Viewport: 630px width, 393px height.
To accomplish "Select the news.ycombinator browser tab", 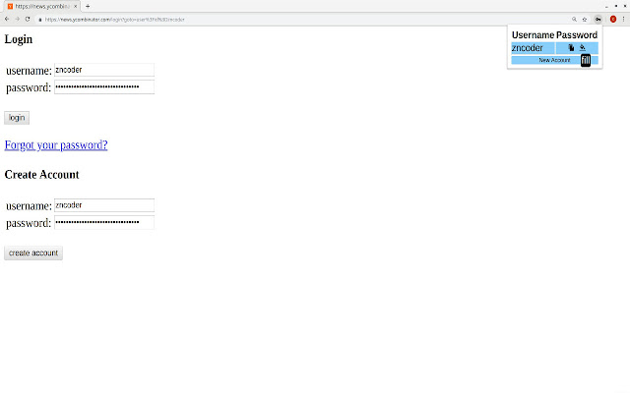I will [x=41, y=7].
